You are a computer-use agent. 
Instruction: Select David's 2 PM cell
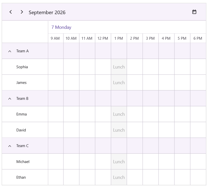(x=135, y=130)
